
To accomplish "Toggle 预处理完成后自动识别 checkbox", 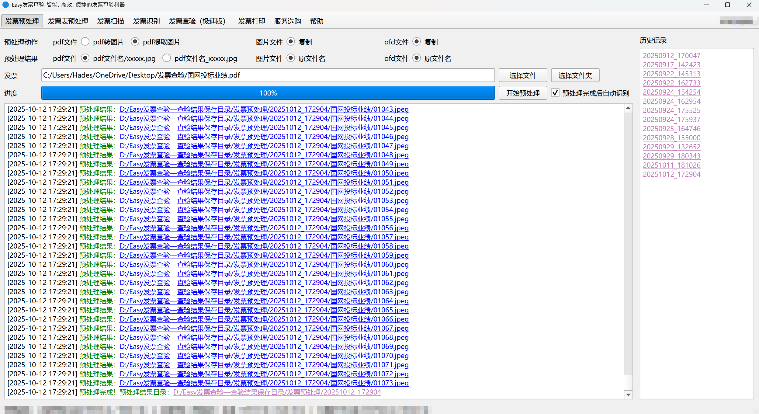I will click(555, 93).
